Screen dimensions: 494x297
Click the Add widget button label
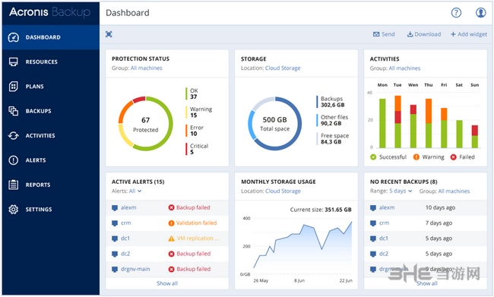click(472, 34)
